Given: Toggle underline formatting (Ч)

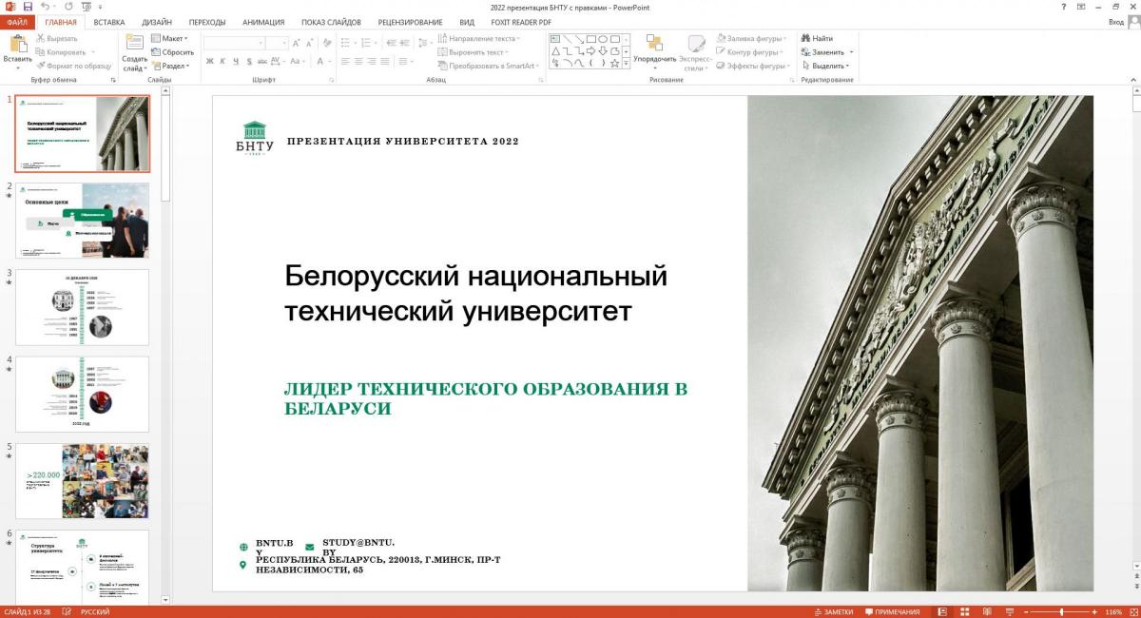Looking at the screenshot, I should coord(234,61).
